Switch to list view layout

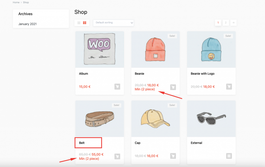(x=79, y=23)
